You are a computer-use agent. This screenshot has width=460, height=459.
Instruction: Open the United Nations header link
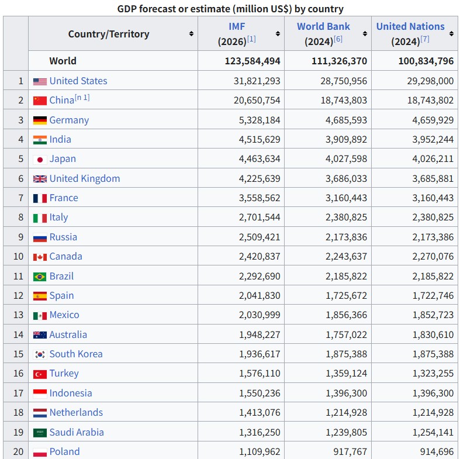coord(410,26)
